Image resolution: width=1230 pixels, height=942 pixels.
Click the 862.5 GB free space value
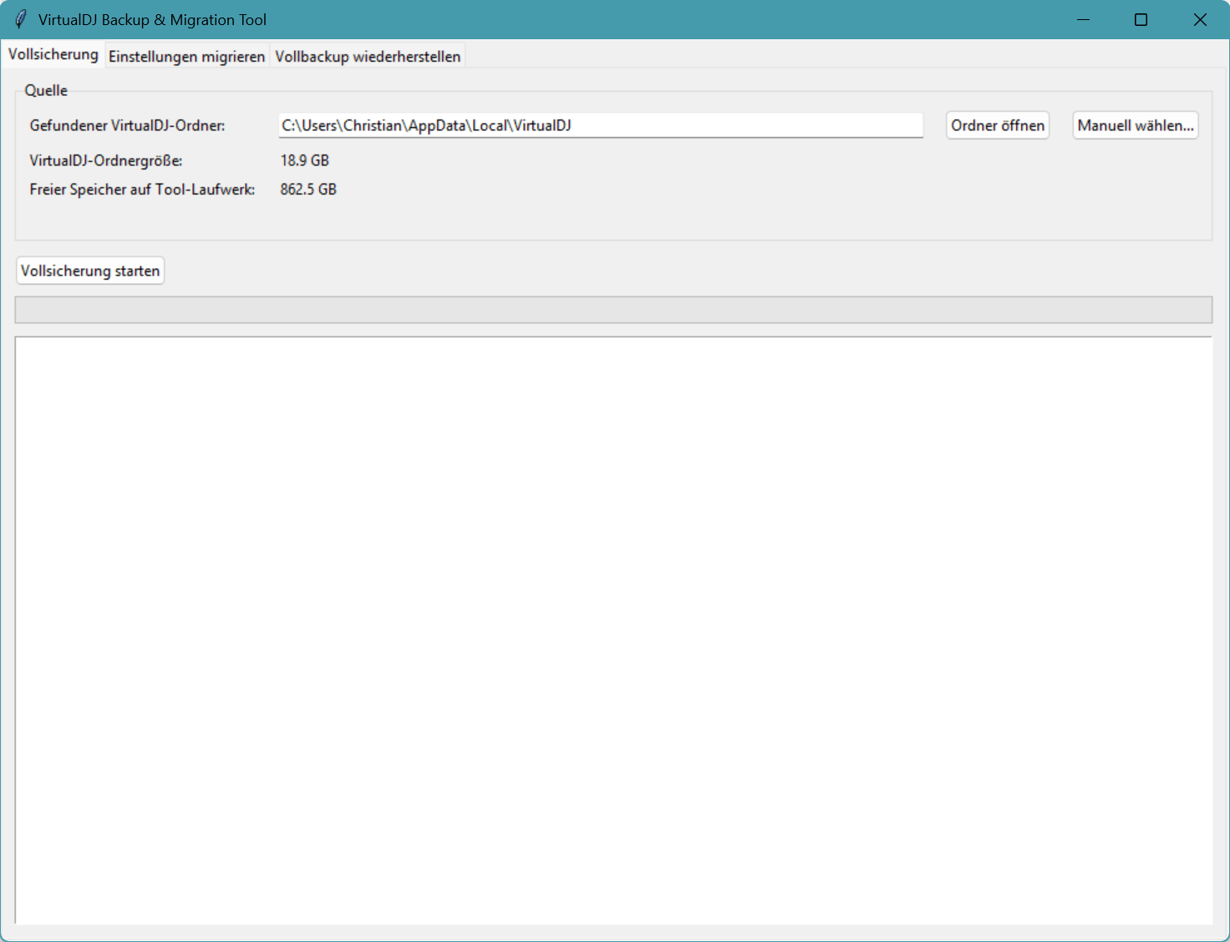308,190
